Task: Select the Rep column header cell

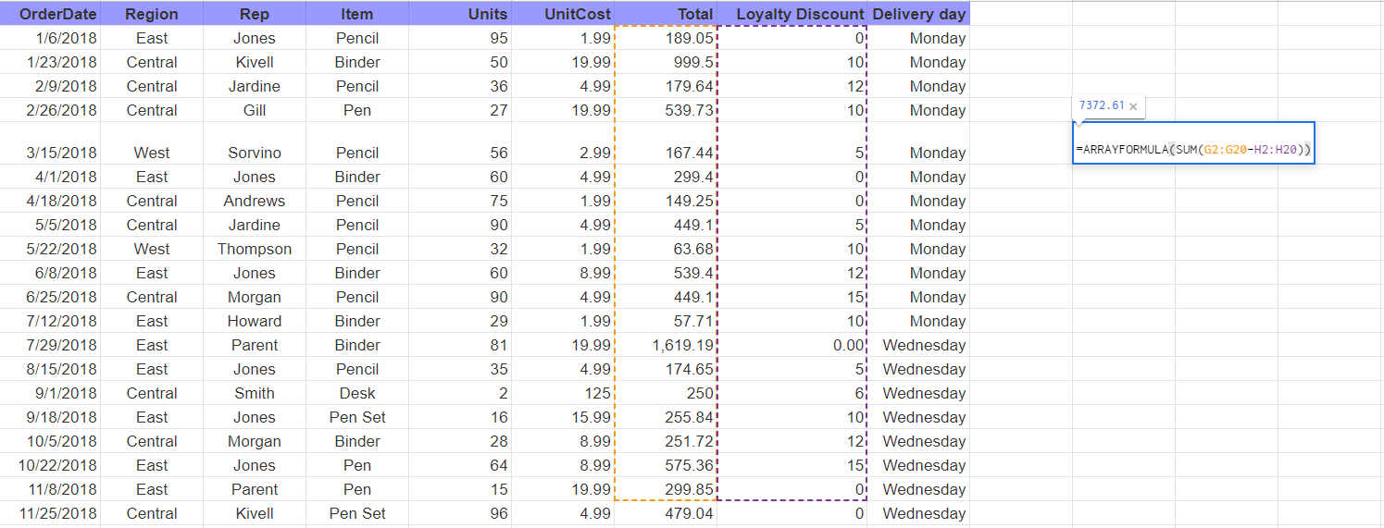Action: [255, 14]
